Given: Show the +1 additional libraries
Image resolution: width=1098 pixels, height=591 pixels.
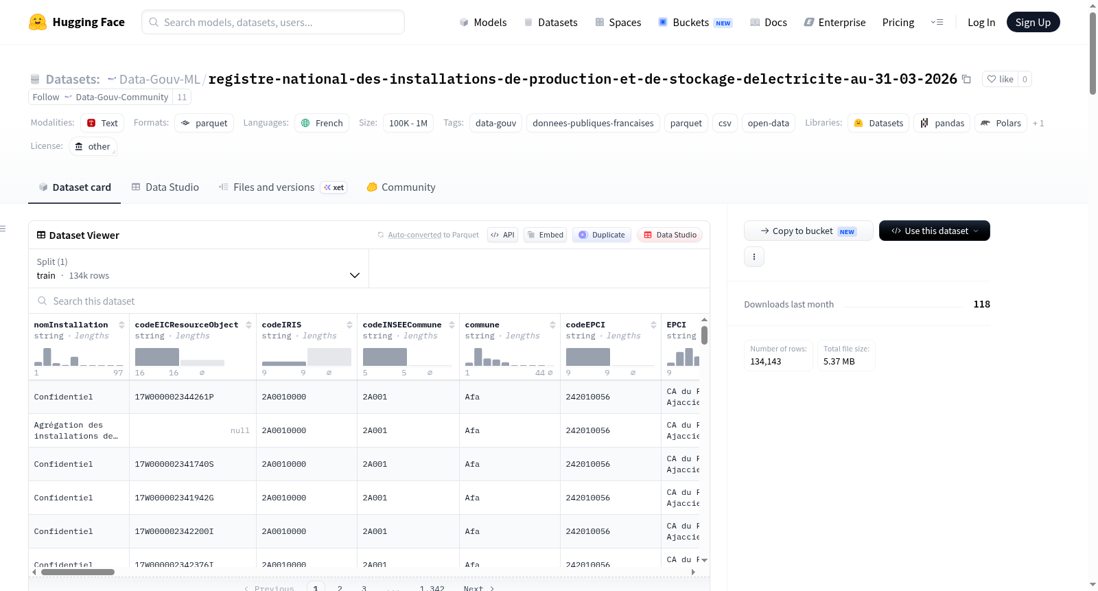Looking at the screenshot, I should click(1038, 123).
